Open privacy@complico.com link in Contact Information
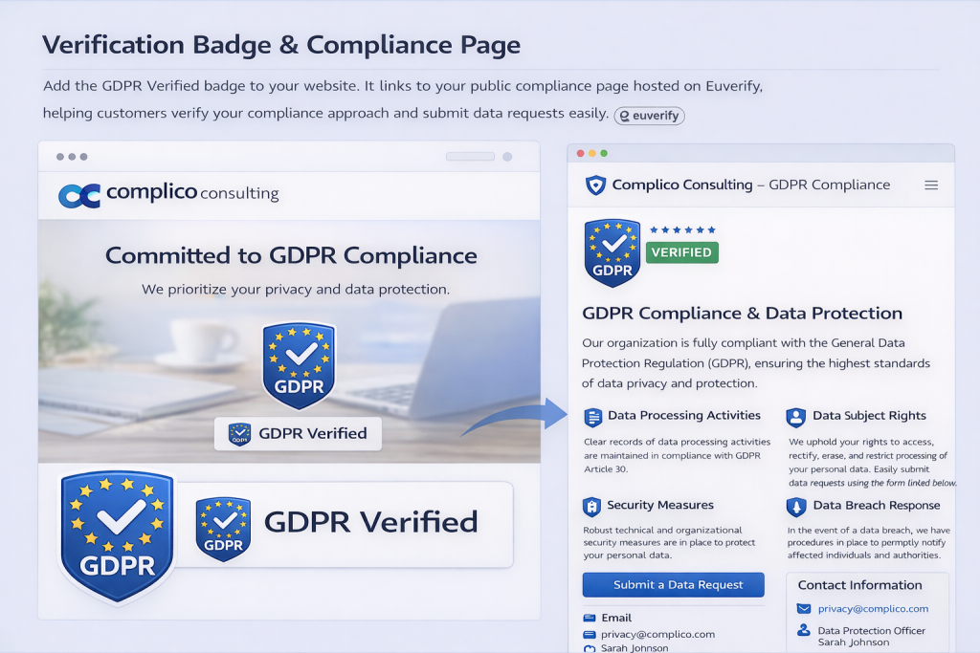The image size is (980, 653). tap(873, 609)
